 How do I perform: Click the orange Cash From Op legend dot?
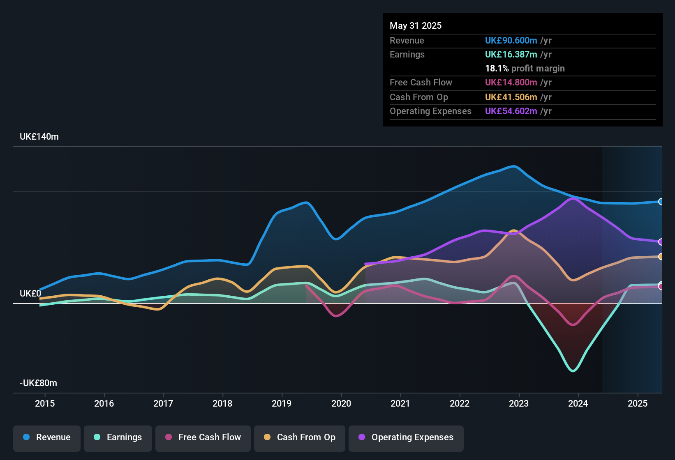point(267,437)
